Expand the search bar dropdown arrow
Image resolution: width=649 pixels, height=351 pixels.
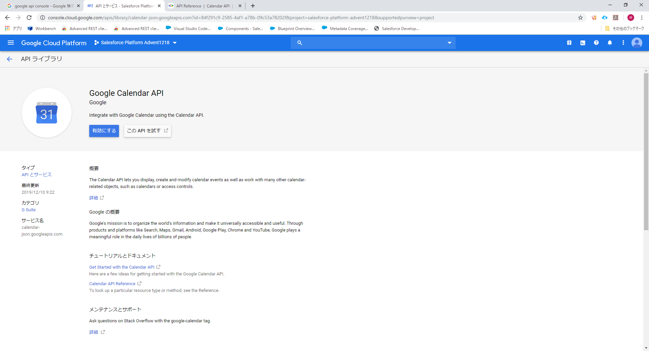click(450, 43)
